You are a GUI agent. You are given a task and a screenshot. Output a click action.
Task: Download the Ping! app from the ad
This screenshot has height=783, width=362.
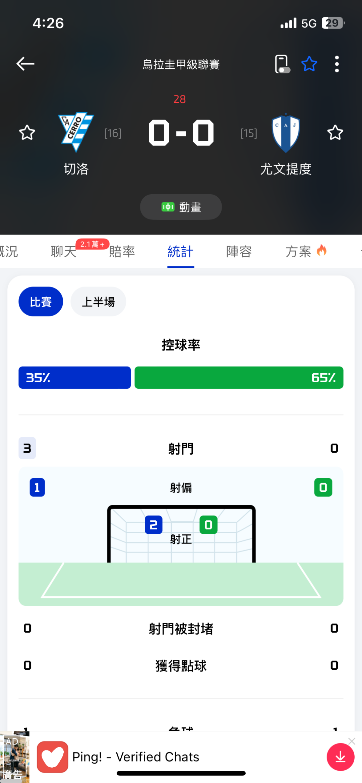pos(340,757)
